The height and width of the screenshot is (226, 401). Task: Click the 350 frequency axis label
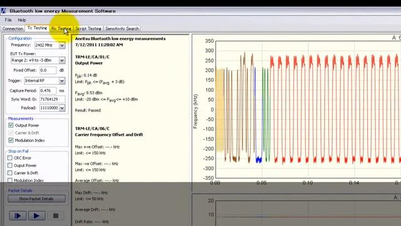(209, 41)
